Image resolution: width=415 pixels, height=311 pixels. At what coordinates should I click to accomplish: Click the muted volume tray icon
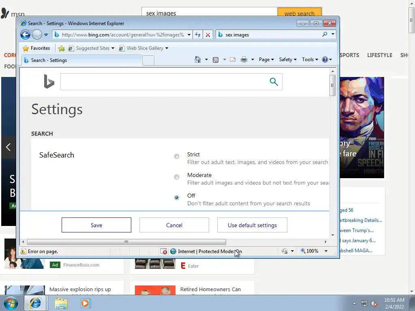coord(374,304)
